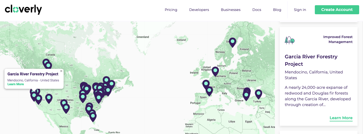
Task: Click the card's Mendocino, California, United States text
Action: click(314, 75)
